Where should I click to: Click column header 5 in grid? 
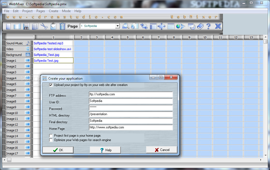(128, 37)
